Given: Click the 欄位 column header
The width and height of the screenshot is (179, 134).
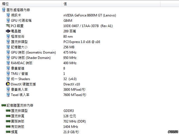Looking at the screenshot, I should point(31,4).
